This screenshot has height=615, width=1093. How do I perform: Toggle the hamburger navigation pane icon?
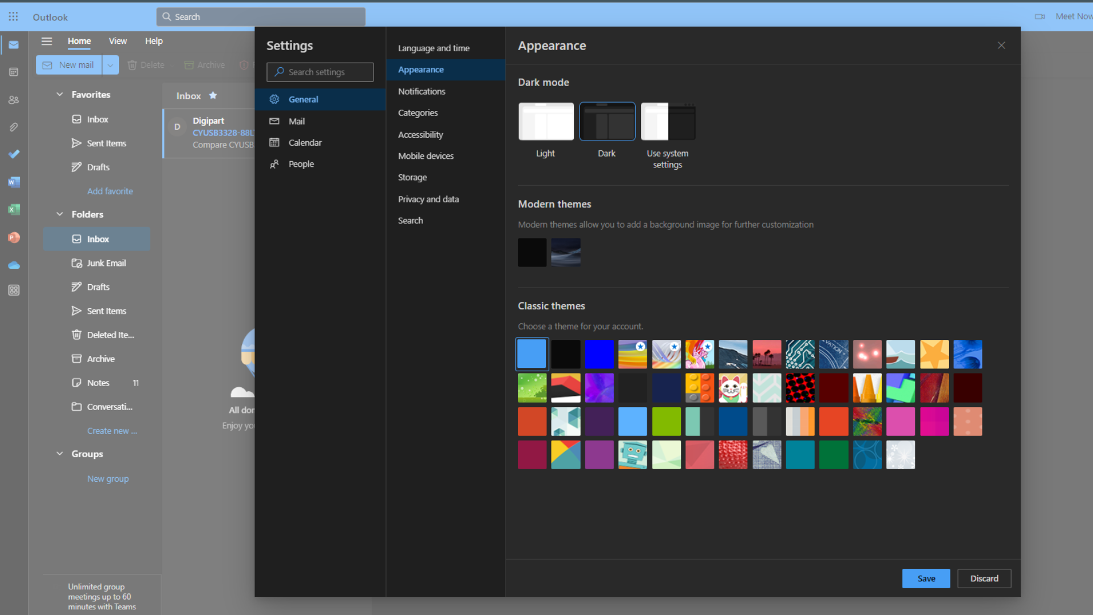pyautogui.click(x=47, y=41)
